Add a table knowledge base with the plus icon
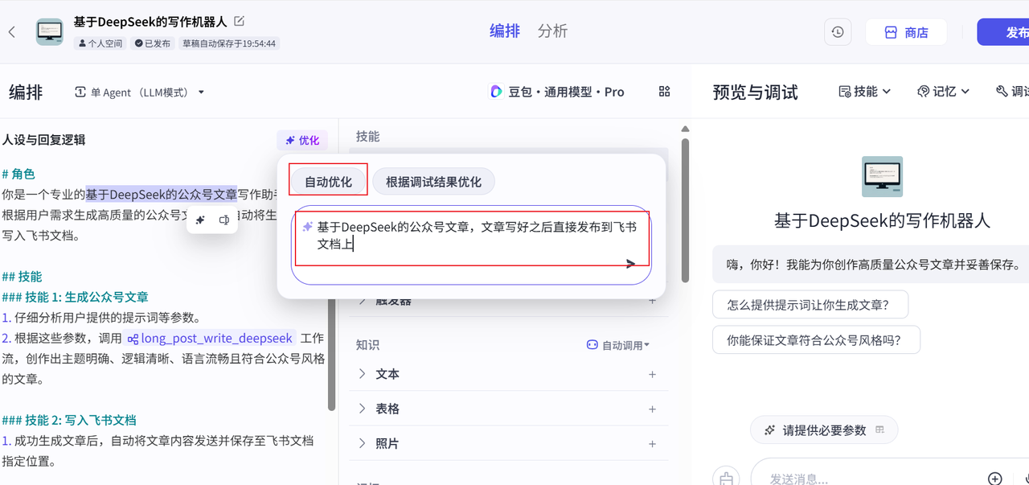 tap(652, 409)
